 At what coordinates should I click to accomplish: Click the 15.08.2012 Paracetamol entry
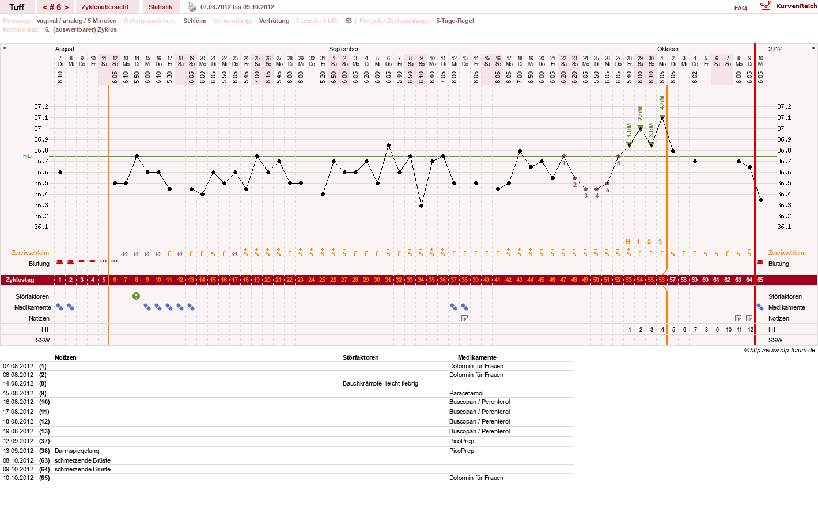point(466,393)
